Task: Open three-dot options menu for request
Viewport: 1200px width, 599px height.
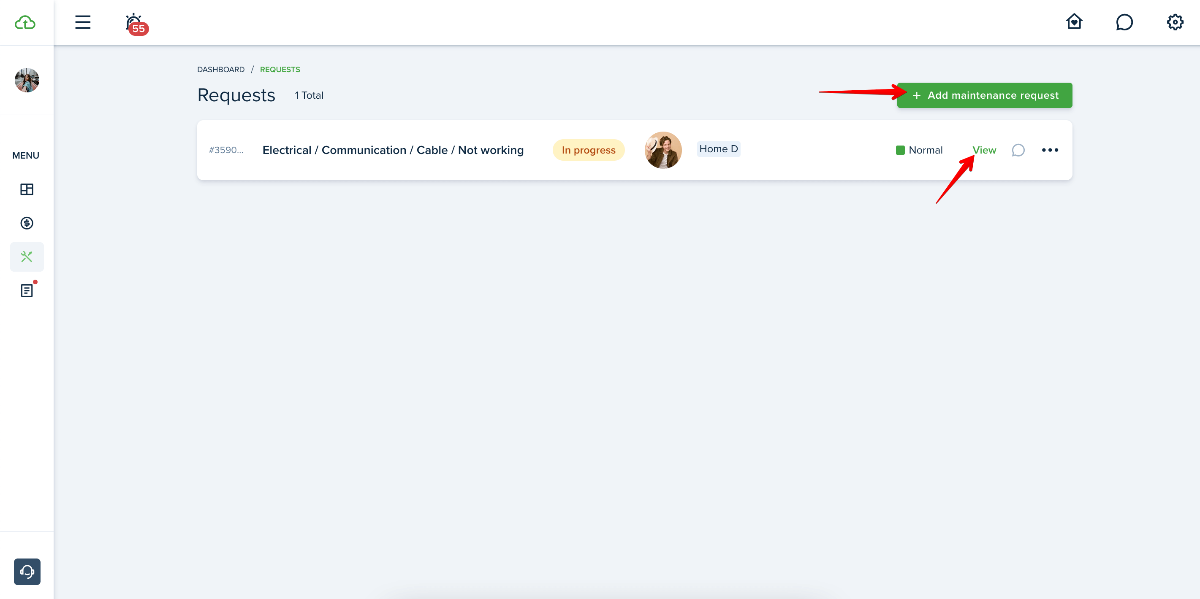Action: pos(1050,150)
